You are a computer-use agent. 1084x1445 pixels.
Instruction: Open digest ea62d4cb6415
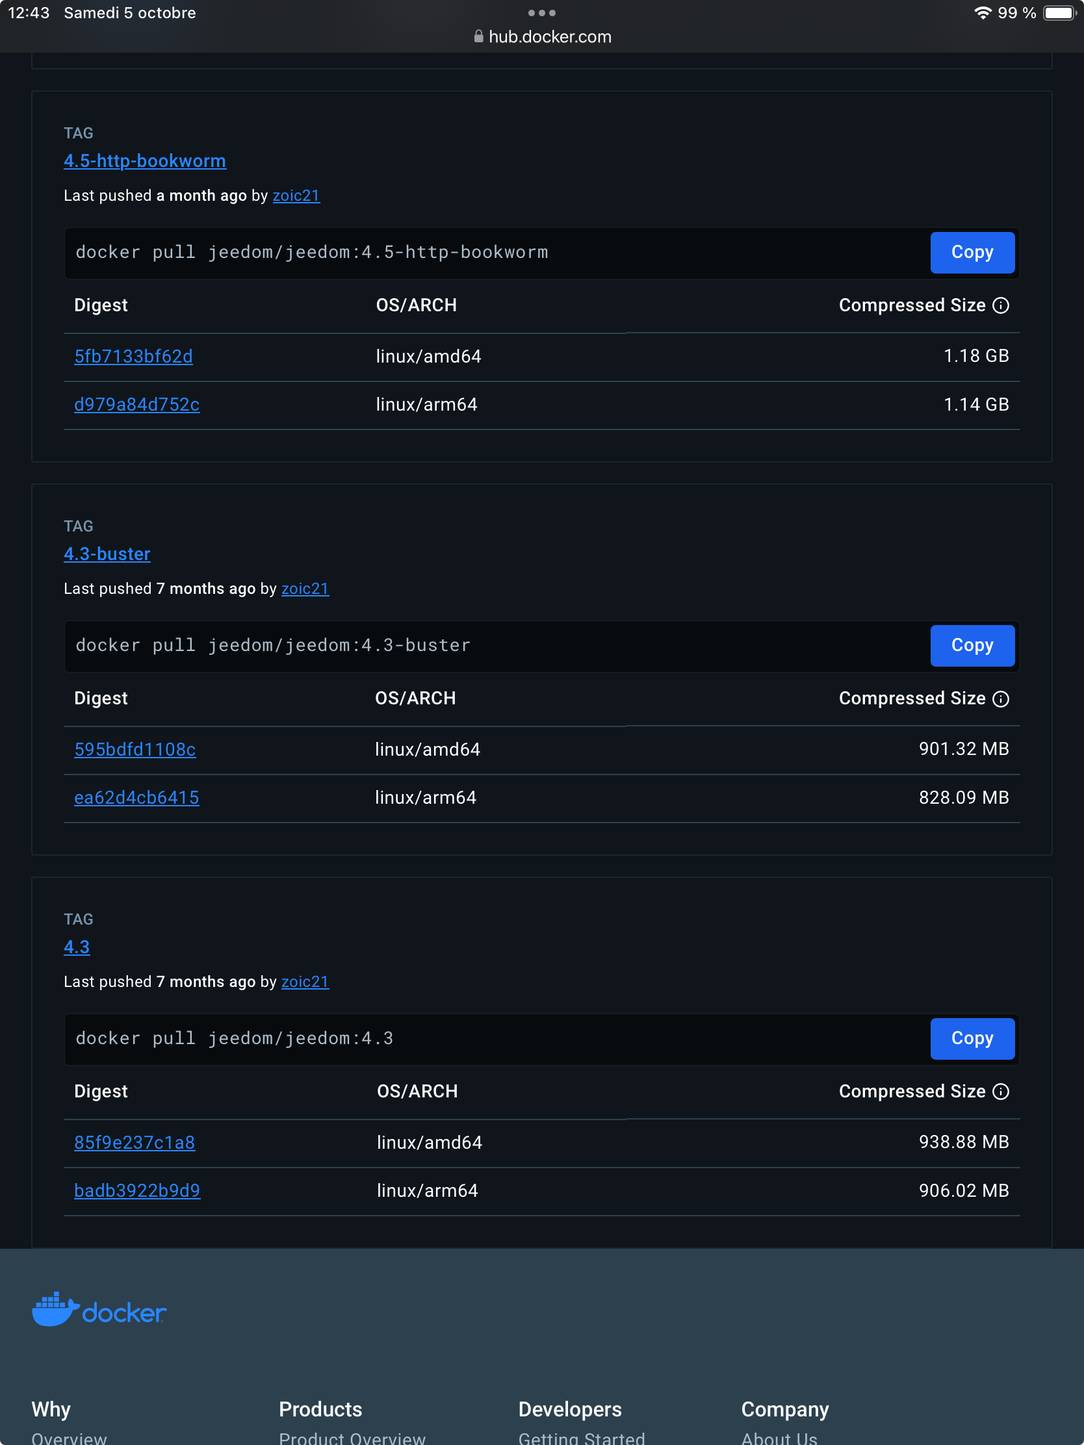pyautogui.click(x=136, y=798)
